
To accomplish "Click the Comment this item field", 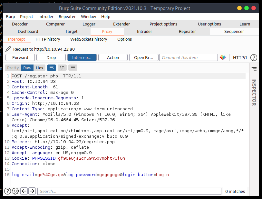I will tap(189, 57).
